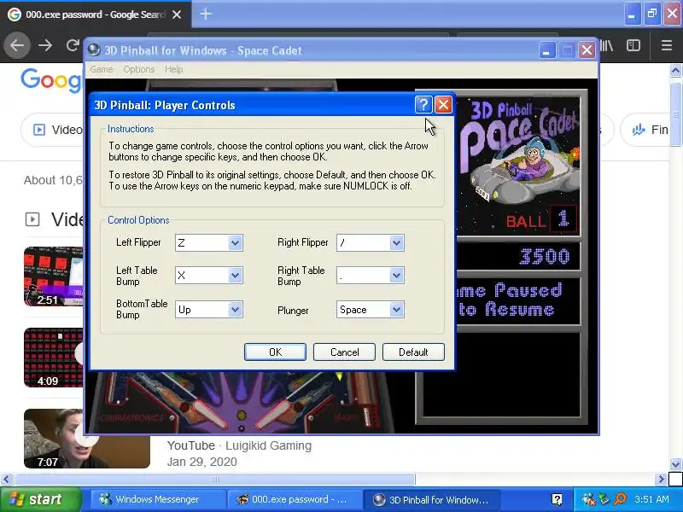Click YouTube · Luigikid Gaming result text
This screenshot has height=512, width=683.
(239, 445)
